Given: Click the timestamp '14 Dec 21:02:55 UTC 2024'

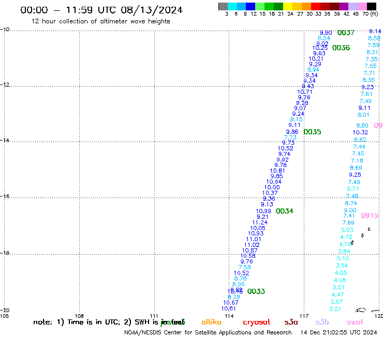Looking at the screenshot, I should tap(338, 332).
